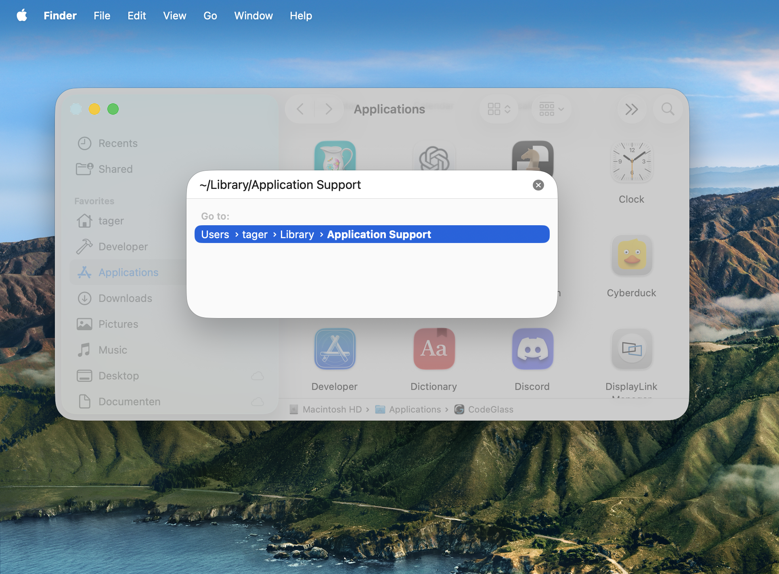Go back in Finder history
This screenshot has height=574, width=779.
(300, 109)
